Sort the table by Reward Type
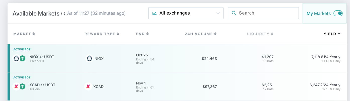350x101 pixels. 102,34
